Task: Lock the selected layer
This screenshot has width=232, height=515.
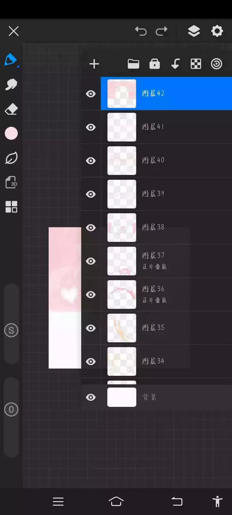Action: coord(155,64)
